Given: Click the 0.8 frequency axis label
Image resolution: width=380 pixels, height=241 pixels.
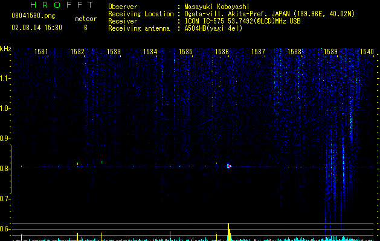Looking at the screenshot, I should point(5,169).
